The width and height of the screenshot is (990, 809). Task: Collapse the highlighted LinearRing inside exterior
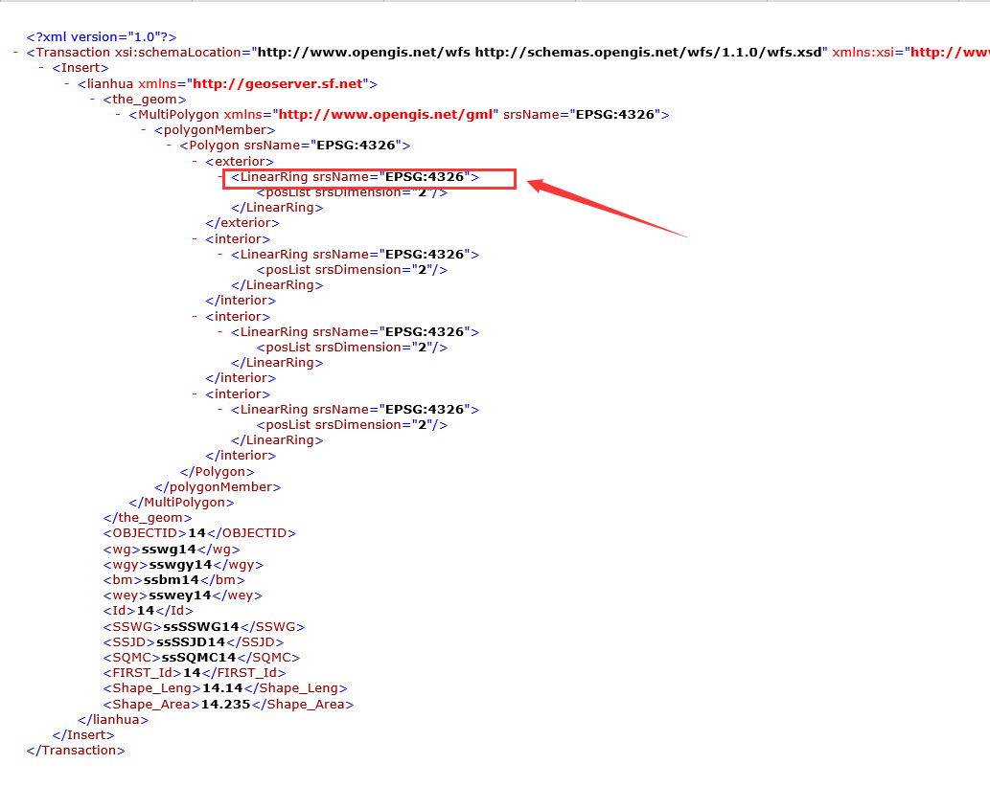click(220, 176)
